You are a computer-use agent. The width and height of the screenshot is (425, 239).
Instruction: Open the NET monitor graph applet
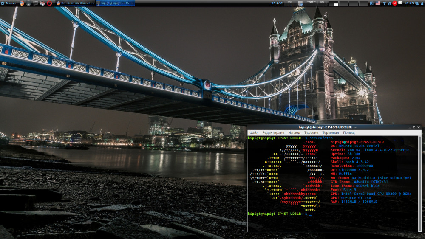[311, 3]
